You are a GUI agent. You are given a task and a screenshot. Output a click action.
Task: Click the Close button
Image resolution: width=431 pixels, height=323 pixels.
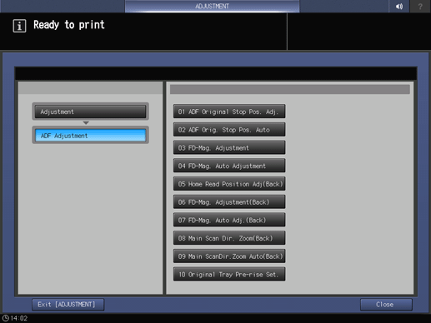(x=386, y=305)
